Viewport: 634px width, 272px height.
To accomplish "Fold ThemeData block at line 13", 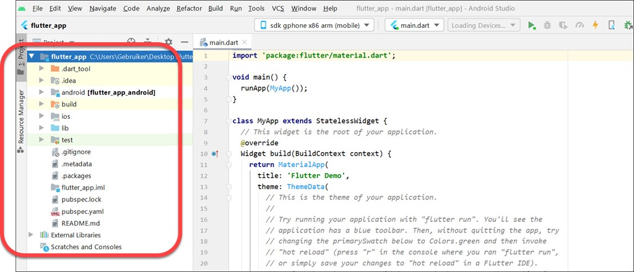I will tap(229, 187).
